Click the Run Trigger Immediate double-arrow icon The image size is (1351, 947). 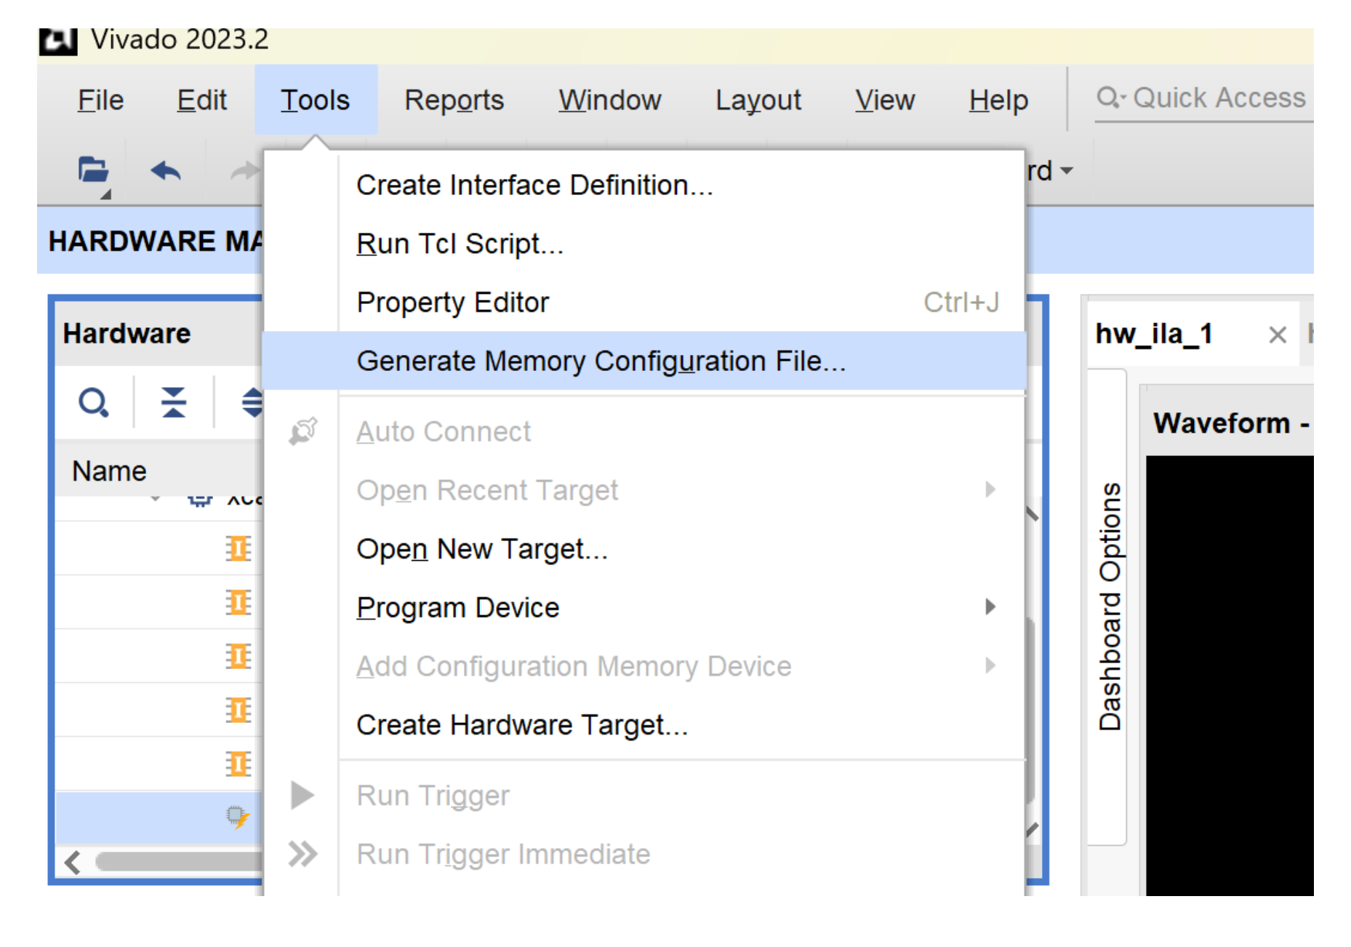coord(302,854)
